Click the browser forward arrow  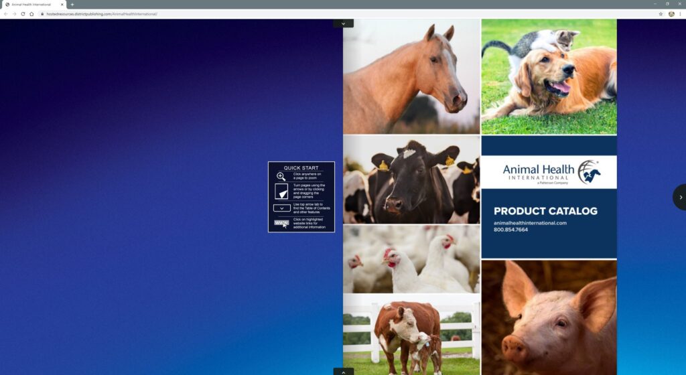point(15,14)
